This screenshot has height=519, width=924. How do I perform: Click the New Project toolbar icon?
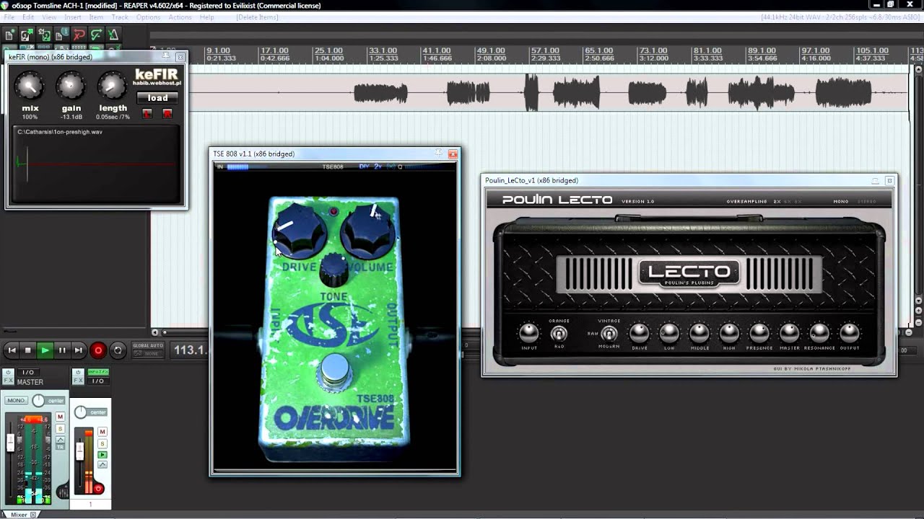pos(10,35)
